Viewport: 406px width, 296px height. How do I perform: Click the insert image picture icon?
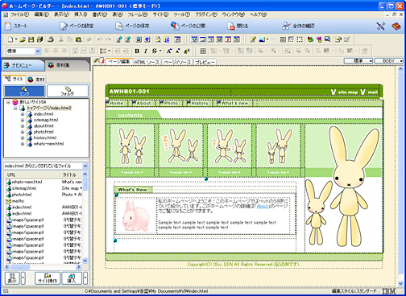pos(262,39)
